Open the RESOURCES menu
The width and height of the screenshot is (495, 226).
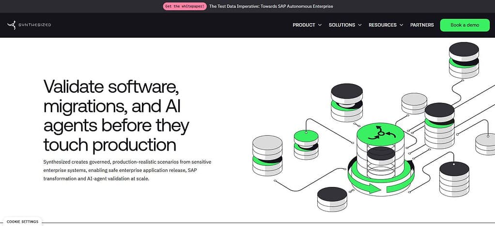(x=383, y=25)
